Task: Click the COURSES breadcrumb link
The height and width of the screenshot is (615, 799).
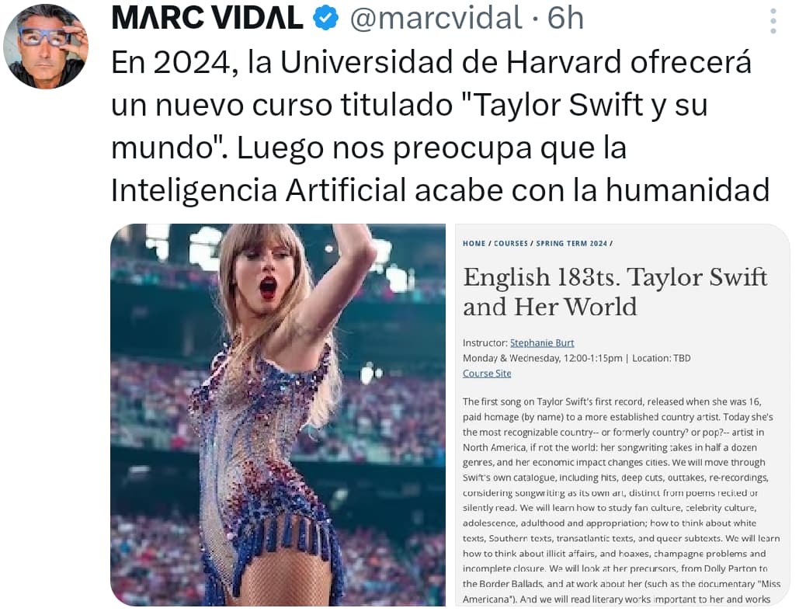Action: coord(511,244)
